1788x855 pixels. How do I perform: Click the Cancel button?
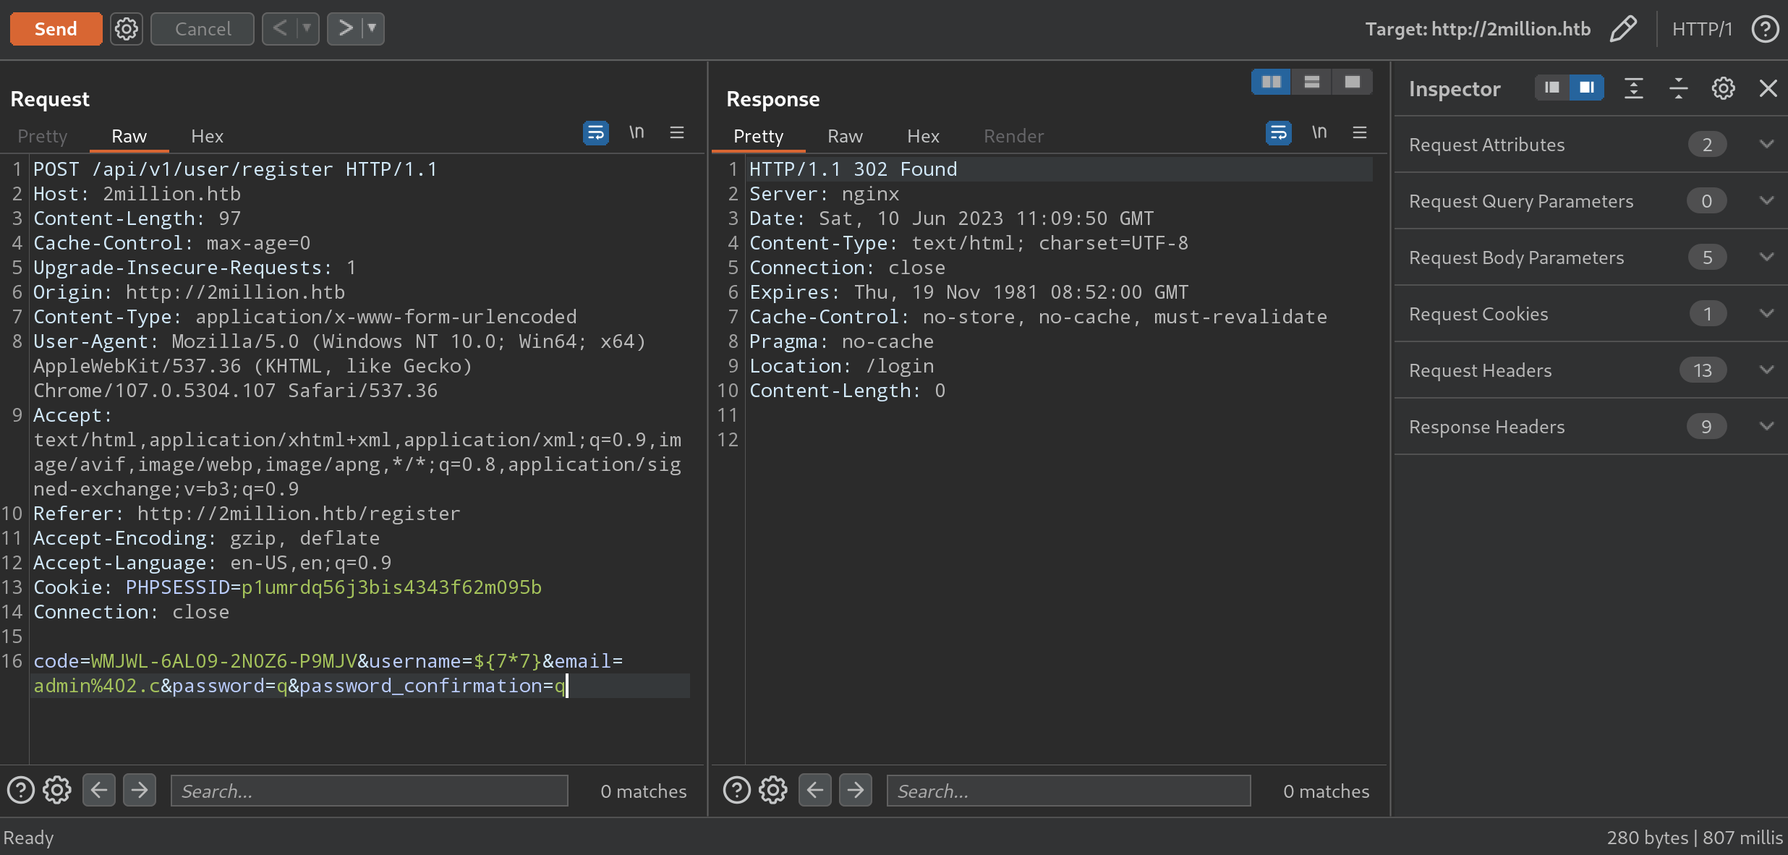point(203,29)
